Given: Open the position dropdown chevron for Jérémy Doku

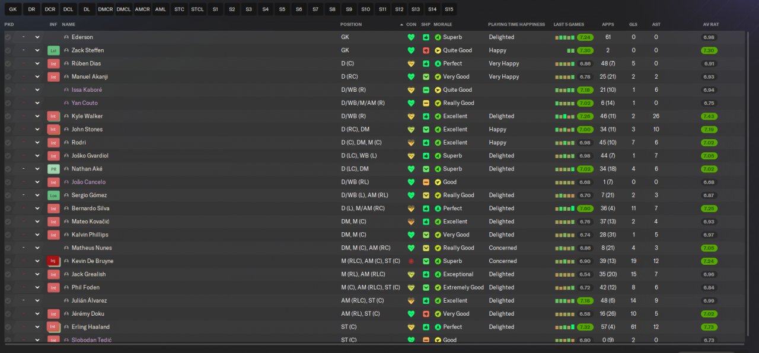Looking at the screenshot, I should coord(37,314).
